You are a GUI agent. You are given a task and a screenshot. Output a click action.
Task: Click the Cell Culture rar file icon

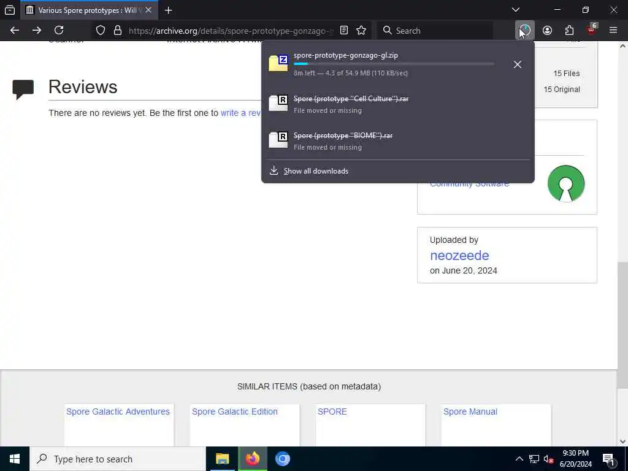pos(278,103)
